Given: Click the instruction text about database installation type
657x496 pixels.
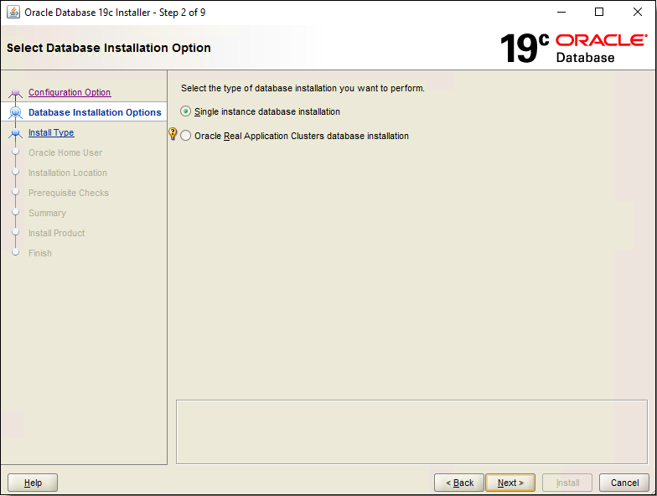Looking at the screenshot, I should click(303, 89).
